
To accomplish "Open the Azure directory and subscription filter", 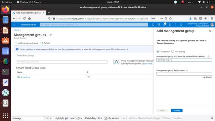I will click(x=159, y=25).
